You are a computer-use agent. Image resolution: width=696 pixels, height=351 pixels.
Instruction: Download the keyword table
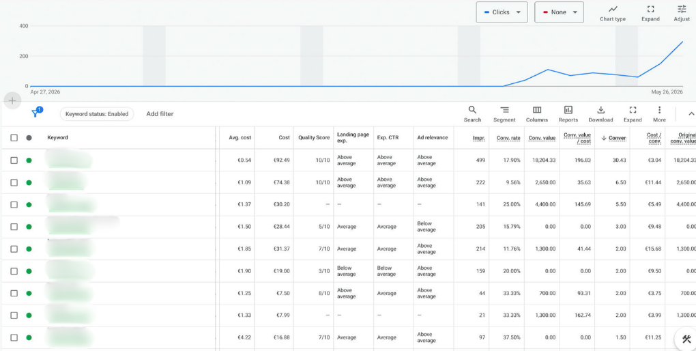(x=600, y=114)
